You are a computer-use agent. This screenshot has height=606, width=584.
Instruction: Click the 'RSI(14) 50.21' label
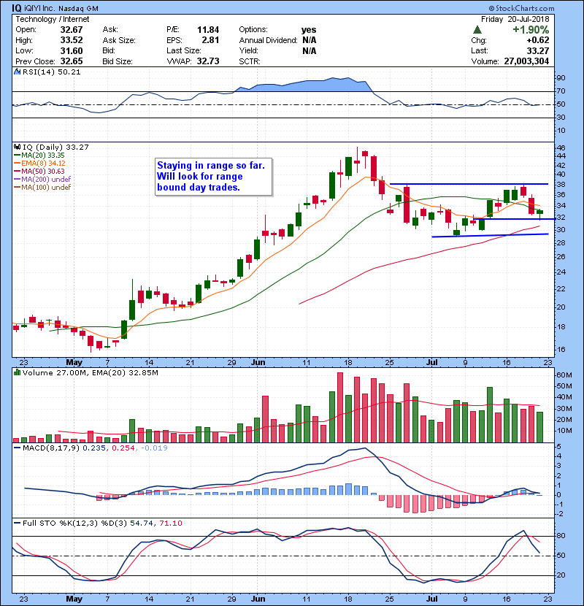51,72
